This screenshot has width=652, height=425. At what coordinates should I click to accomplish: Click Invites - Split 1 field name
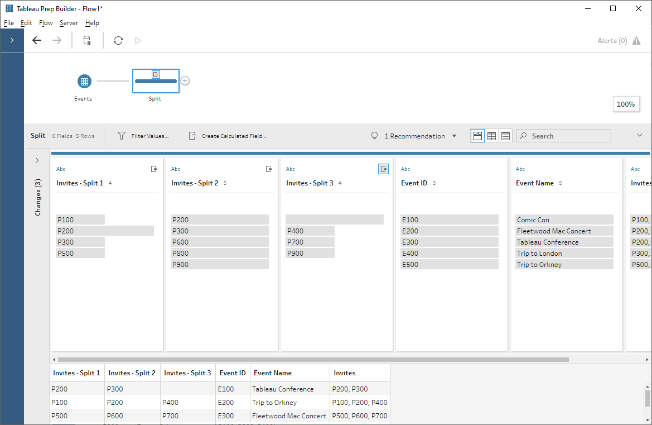click(x=80, y=183)
